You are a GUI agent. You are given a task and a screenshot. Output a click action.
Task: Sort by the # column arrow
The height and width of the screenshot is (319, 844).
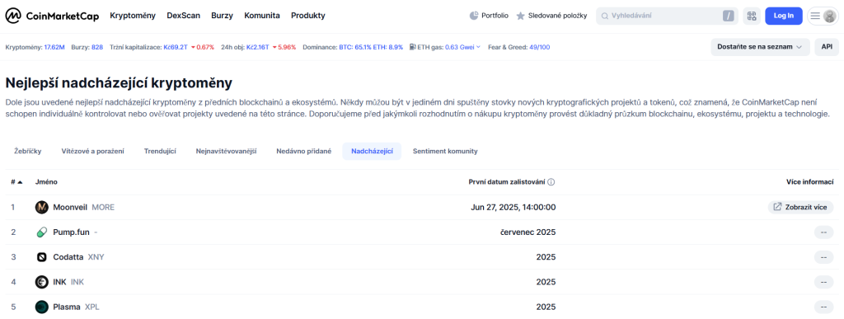pyautogui.click(x=20, y=182)
